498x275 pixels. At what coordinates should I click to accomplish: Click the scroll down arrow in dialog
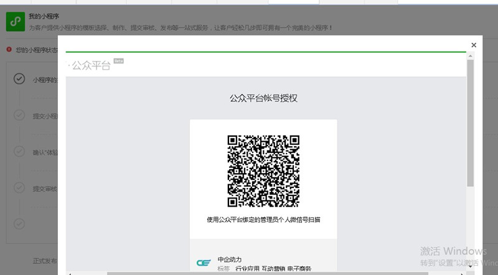click(471, 266)
